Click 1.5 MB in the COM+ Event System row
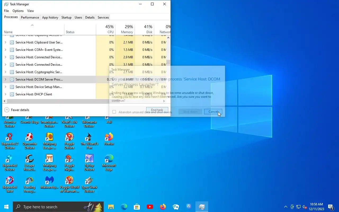The width and height of the screenshot is (339, 212). (128, 50)
